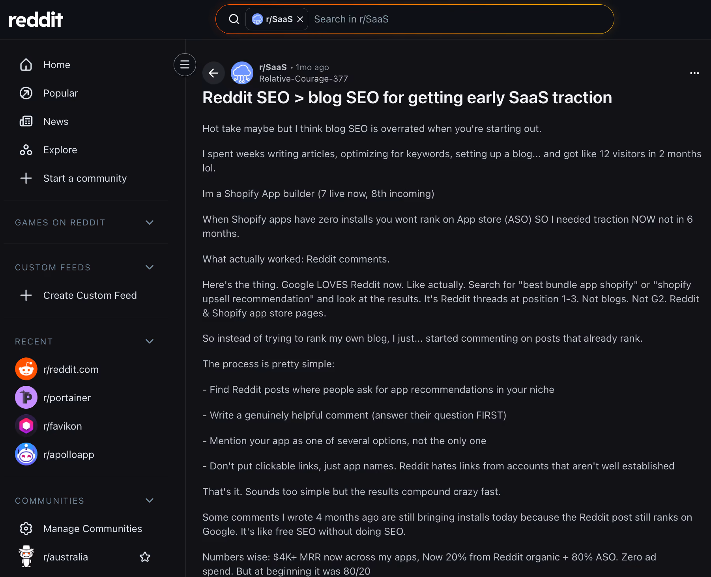Open News in the sidebar
The height and width of the screenshot is (577, 711).
point(56,121)
